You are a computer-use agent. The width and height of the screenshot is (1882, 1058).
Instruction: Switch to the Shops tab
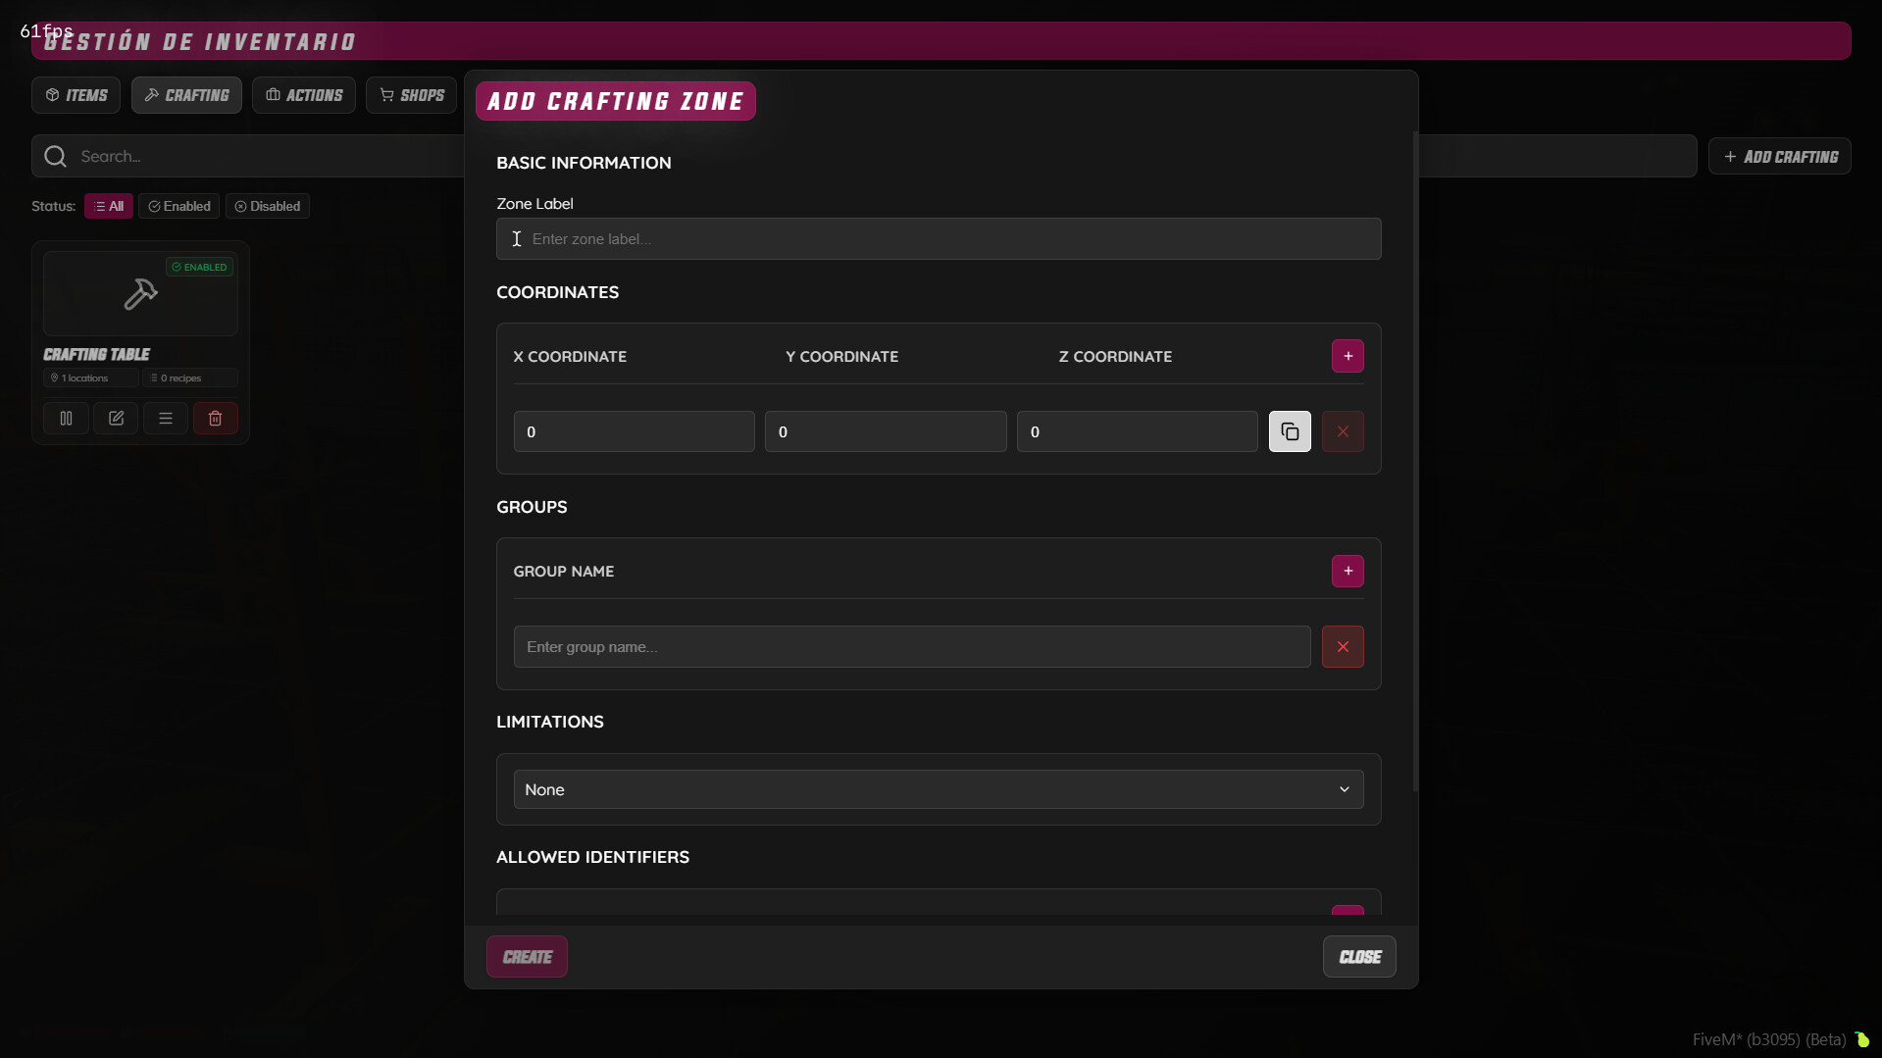412,94
